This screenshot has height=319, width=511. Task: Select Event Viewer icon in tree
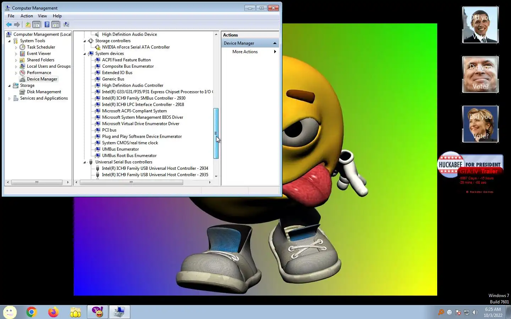click(22, 54)
